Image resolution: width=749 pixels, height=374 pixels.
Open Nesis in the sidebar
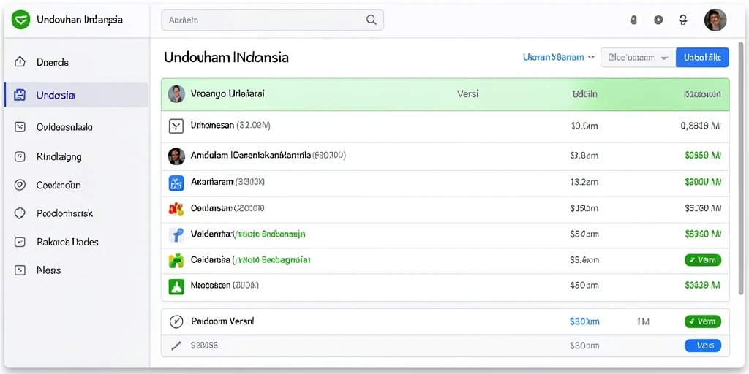76,270
